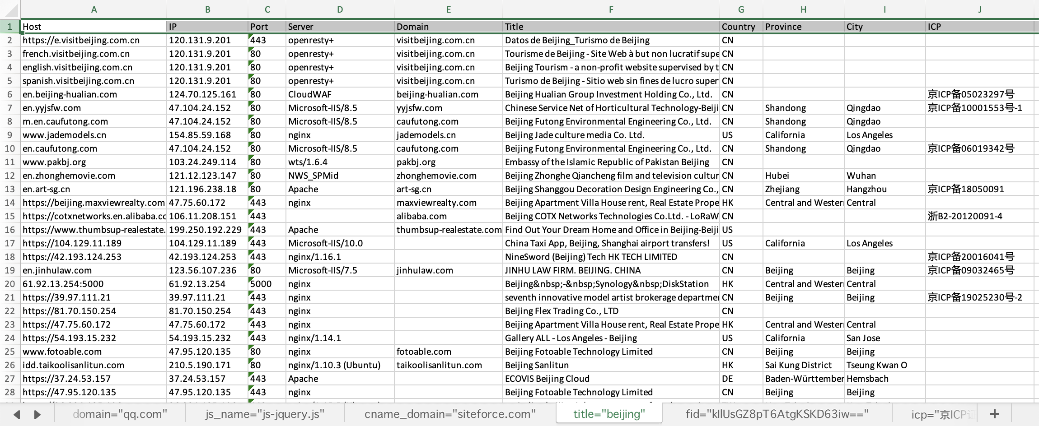
Task: Select the CloudWAF server cell
Action: click(340, 94)
